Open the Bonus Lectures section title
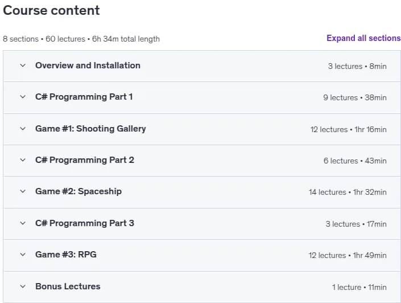This screenshot has width=401, height=303. pos(68,286)
